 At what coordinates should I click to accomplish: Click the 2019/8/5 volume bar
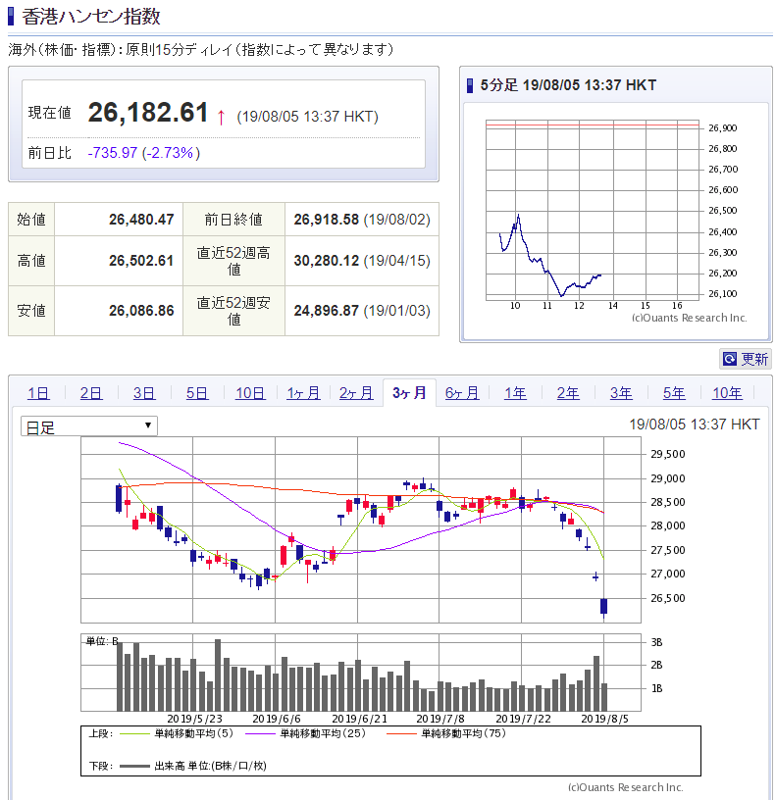point(604,697)
